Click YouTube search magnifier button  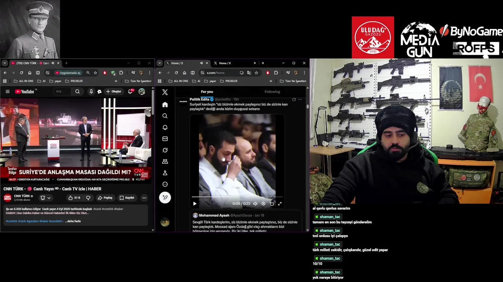coord(77,92)
